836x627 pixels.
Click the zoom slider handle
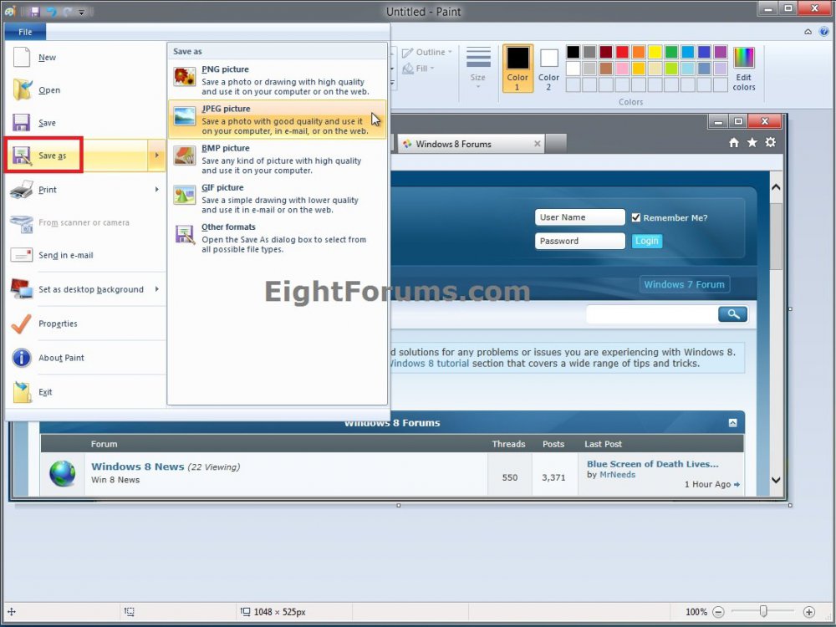point(763,612)
